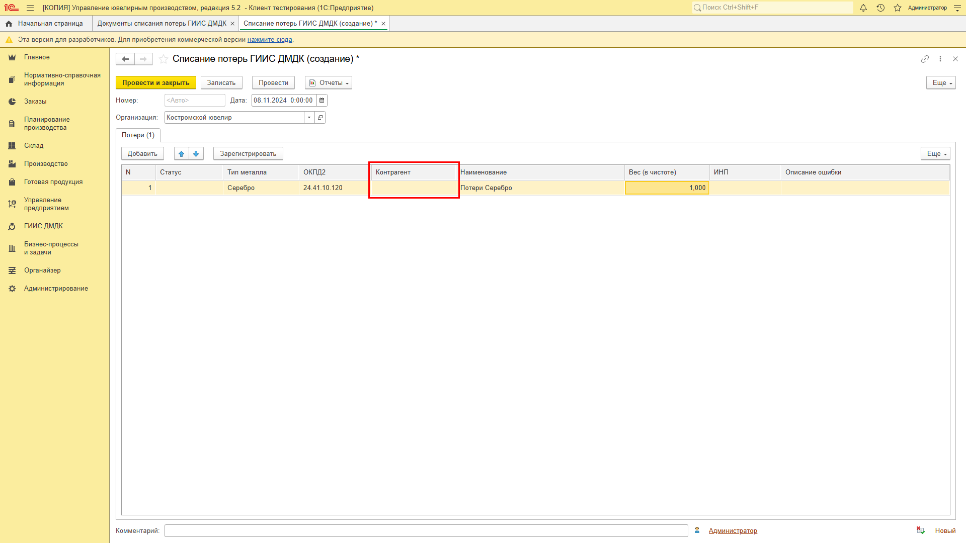Open Главное section

coord(54,57)
